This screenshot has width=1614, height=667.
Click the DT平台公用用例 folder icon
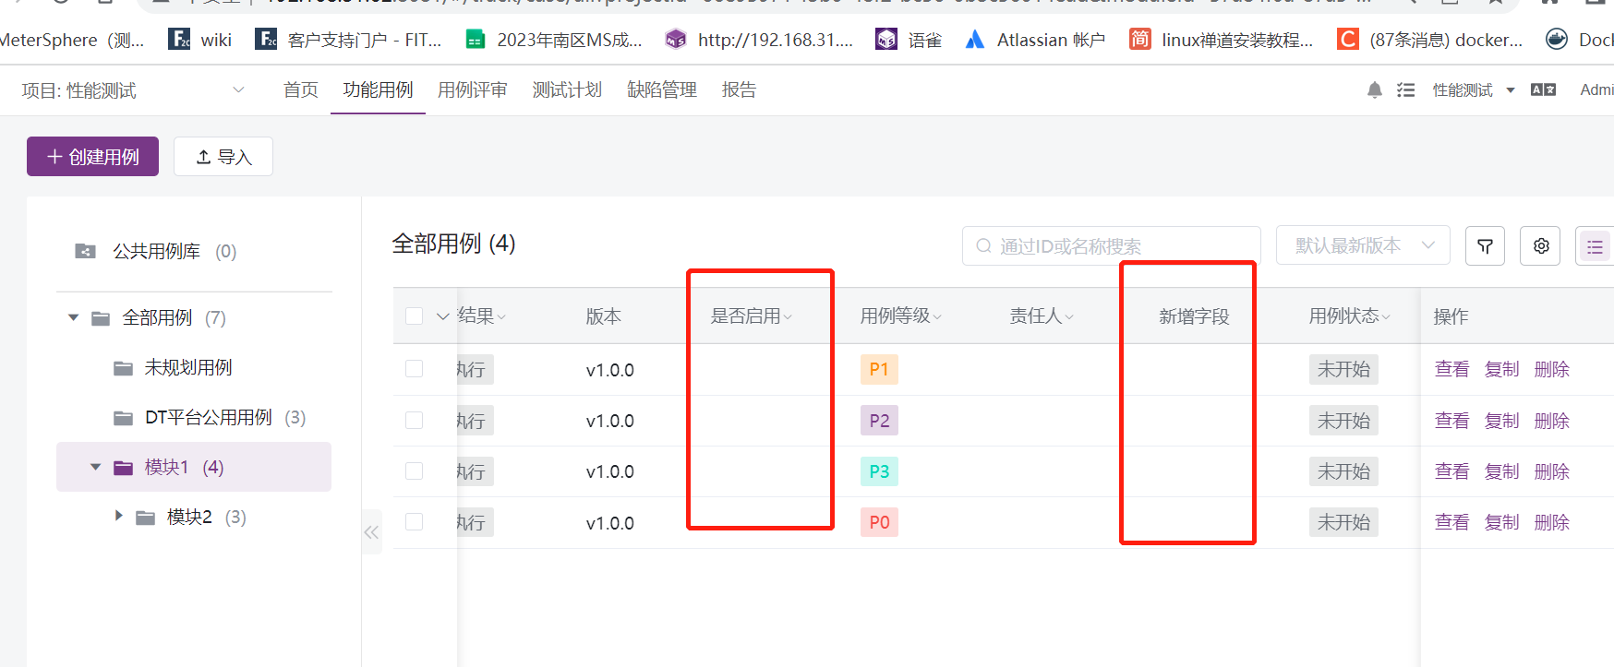pyautogui.click(x=123, y=418)
